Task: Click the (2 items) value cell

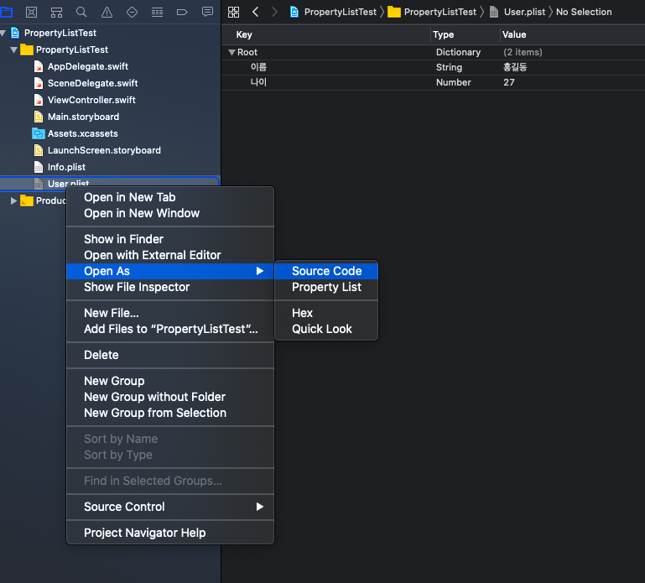Action: [523, 52]
